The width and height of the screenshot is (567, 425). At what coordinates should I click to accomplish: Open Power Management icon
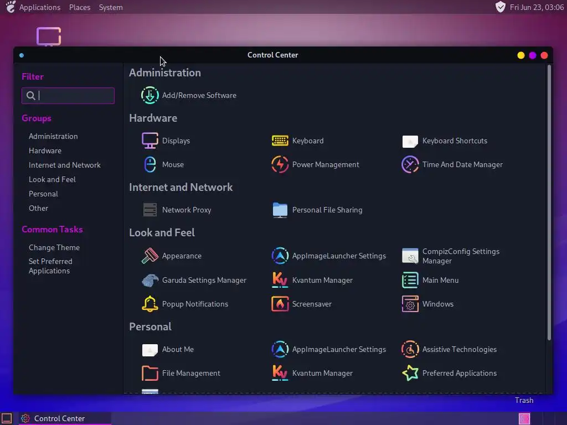pyautogui.click(x=280, y=164)
